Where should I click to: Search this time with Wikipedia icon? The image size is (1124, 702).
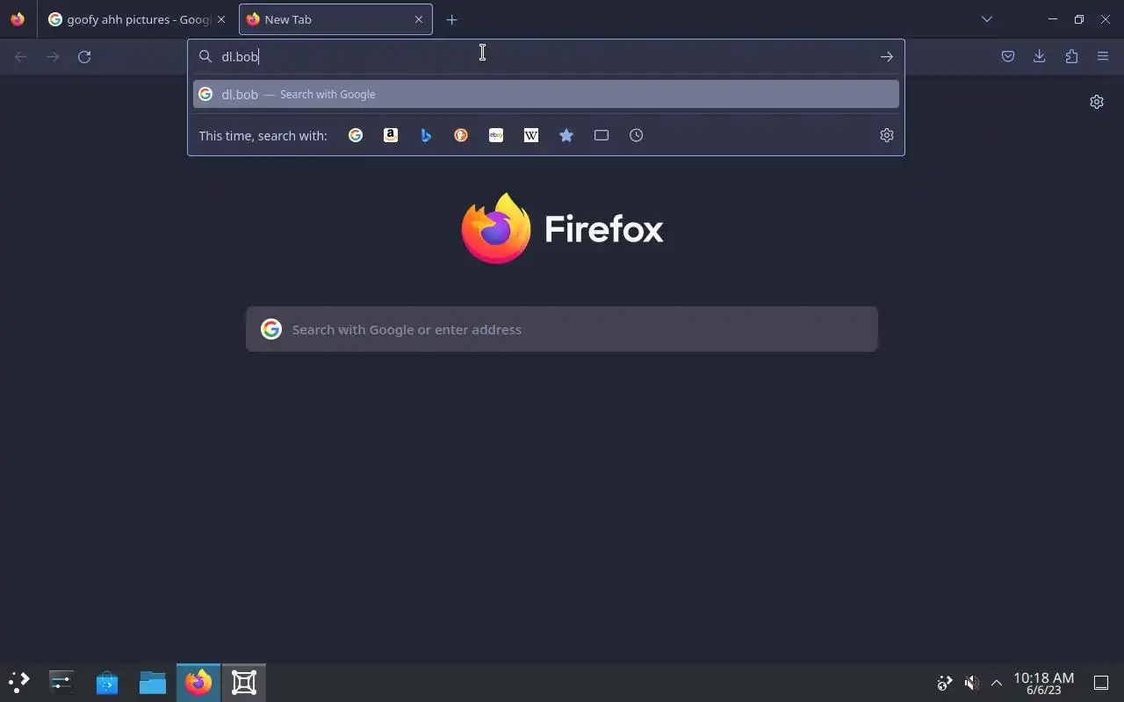click(x=531, y=135)
